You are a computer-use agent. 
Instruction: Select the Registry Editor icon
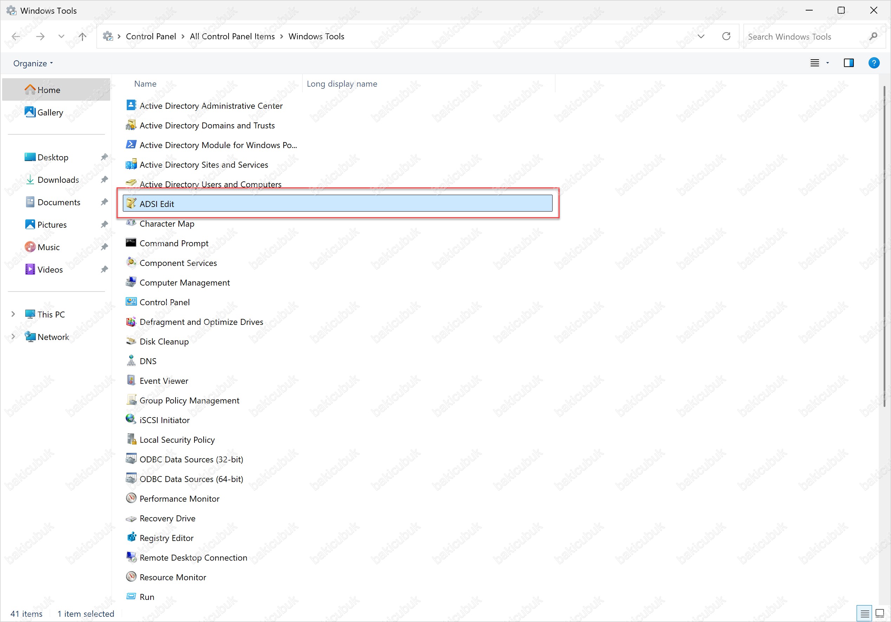click(131, 537)
